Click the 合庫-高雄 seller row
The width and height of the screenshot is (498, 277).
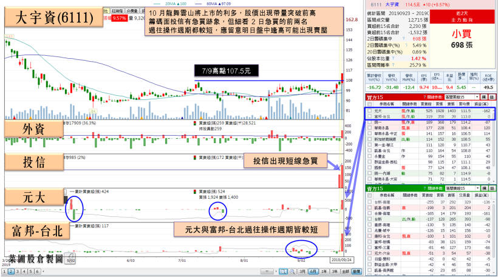tap(429, 213)
